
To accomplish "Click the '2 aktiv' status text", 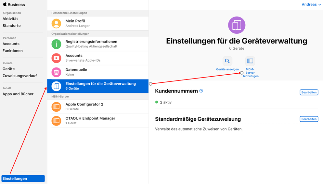I will 166,102.
